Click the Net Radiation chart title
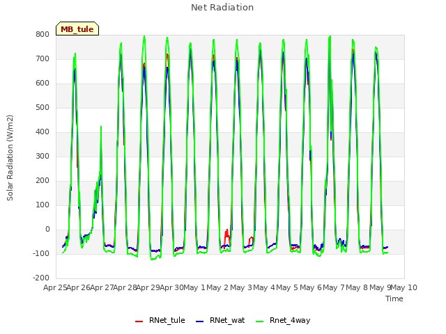 pyautogui.click(x=222, y=8)
